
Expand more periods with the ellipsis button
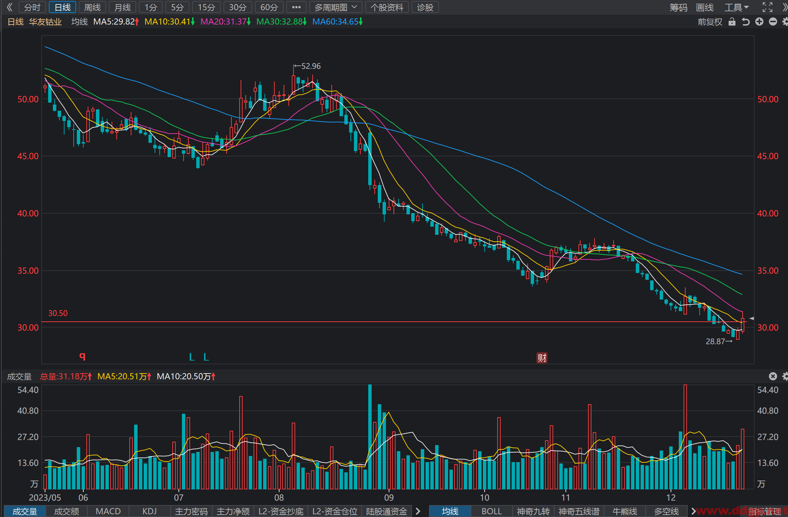coord(296,7)
